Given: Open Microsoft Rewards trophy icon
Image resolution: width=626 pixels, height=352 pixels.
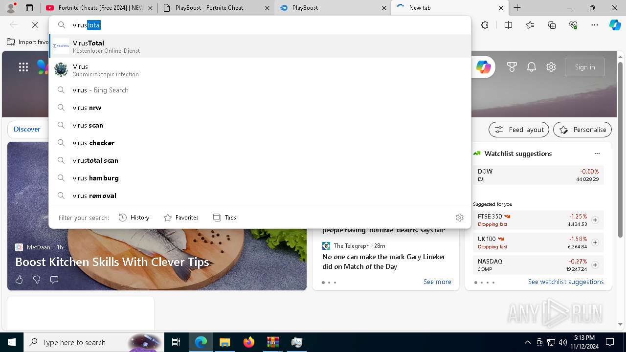Looking at the screenshot, I should (x=512, y=67).
